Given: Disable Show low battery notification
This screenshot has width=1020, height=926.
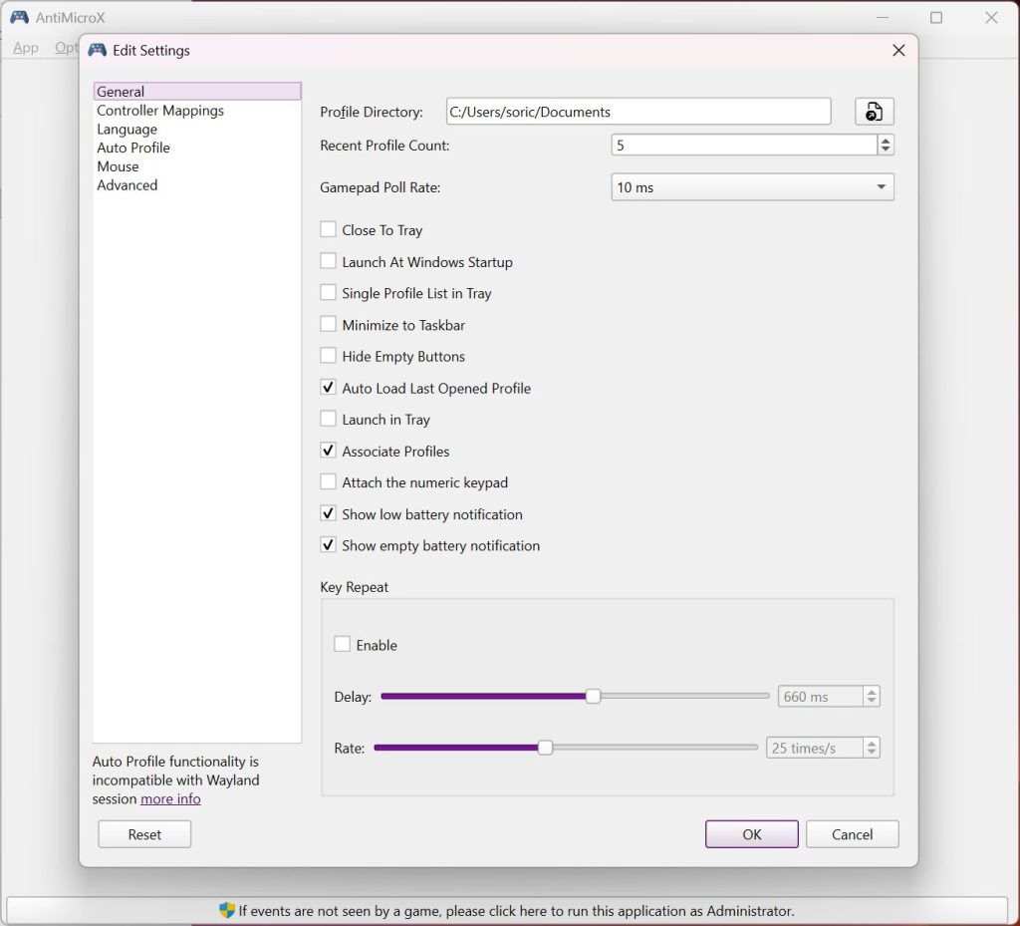Looking at the screenshot, I should [328, 513].
